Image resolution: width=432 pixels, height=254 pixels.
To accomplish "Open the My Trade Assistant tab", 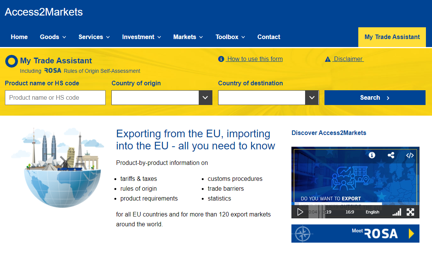I will 392,37.
